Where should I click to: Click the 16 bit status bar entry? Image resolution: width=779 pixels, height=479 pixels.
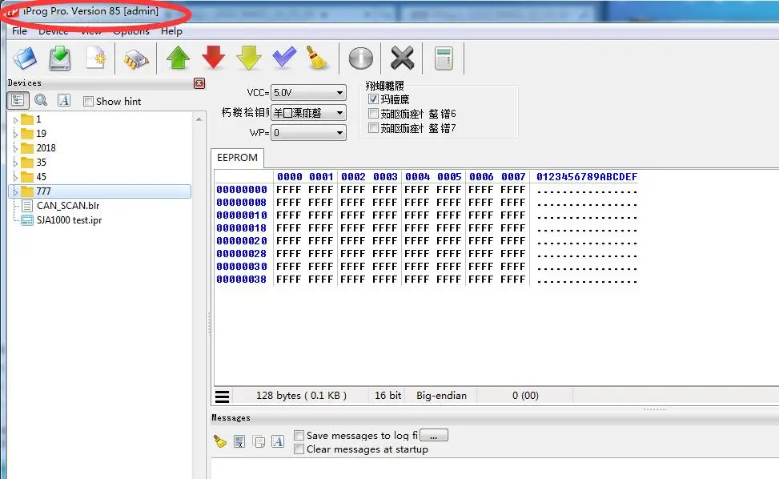pyautogui.click(x=387, y=396)
